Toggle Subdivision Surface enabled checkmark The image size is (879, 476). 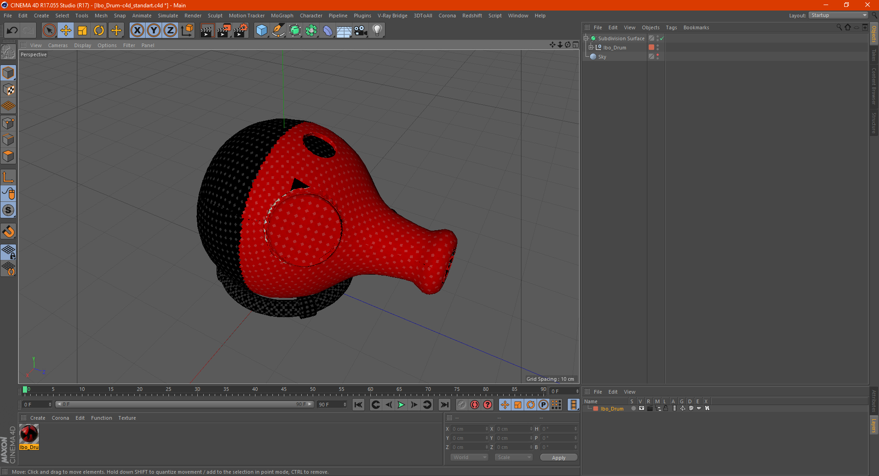(662, 38)
